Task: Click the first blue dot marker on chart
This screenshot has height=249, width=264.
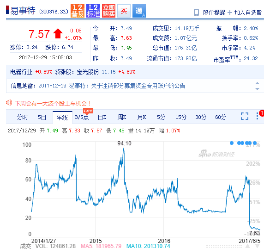Action: coord(232,143)
